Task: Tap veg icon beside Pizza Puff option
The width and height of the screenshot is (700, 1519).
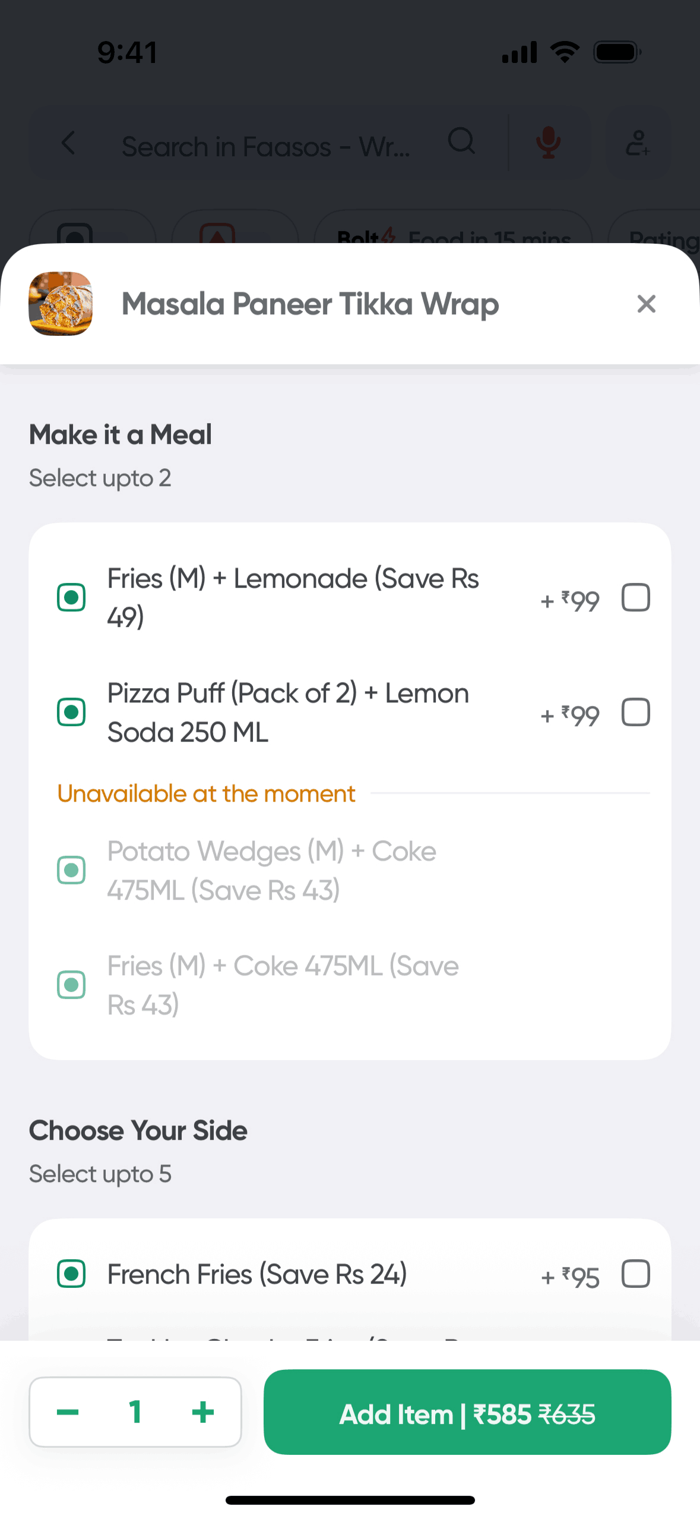Action: click(x=71, y=712)
